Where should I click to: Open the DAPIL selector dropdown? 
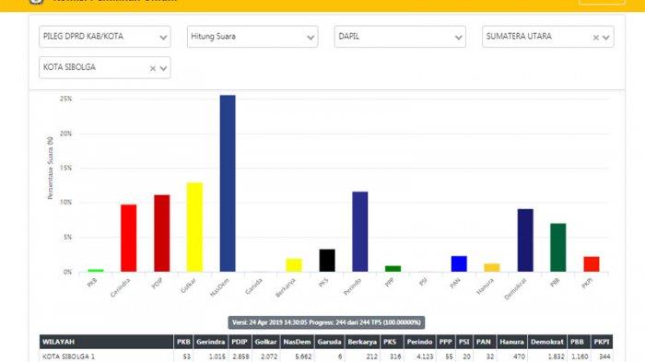coord(400,37)
